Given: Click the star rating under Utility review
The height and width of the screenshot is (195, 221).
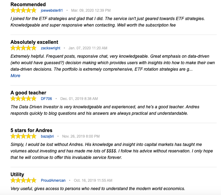Looking at the screenshot, I should coord(23,180).
